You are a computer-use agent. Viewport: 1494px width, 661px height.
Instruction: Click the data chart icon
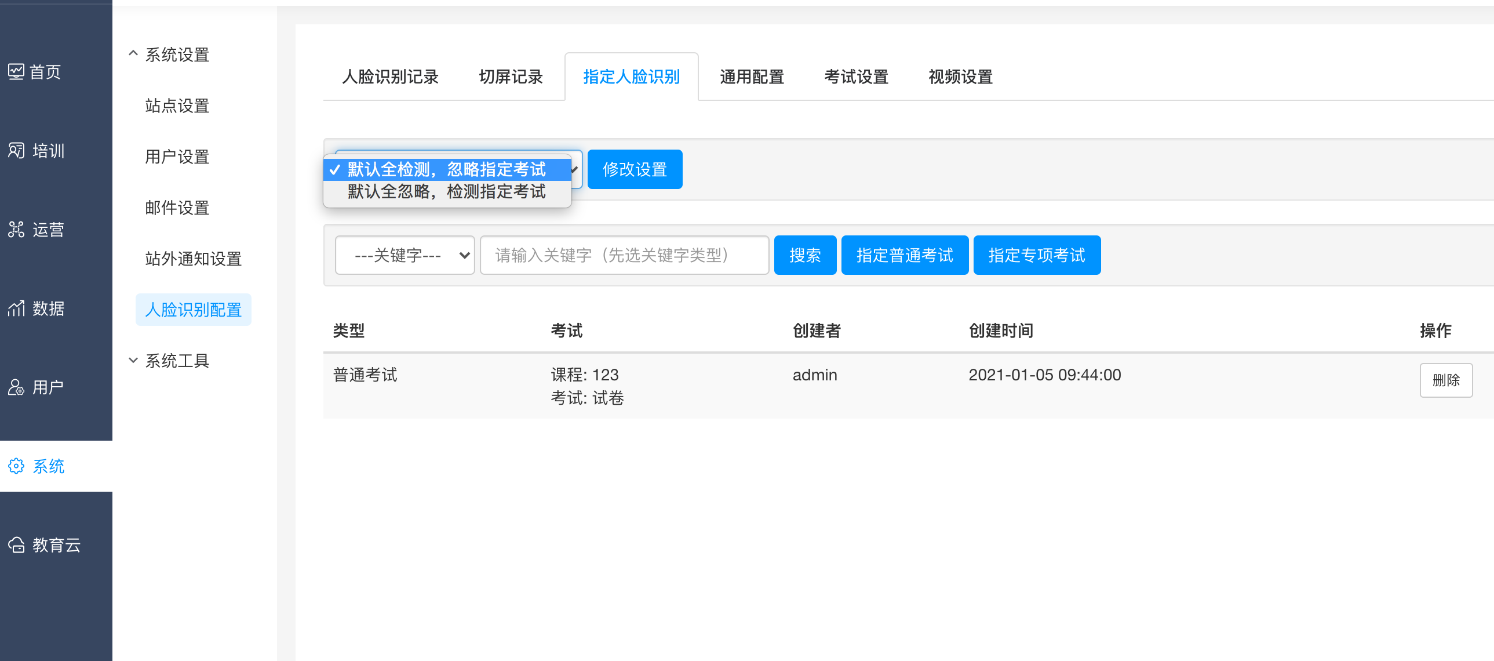pos(16,308)
